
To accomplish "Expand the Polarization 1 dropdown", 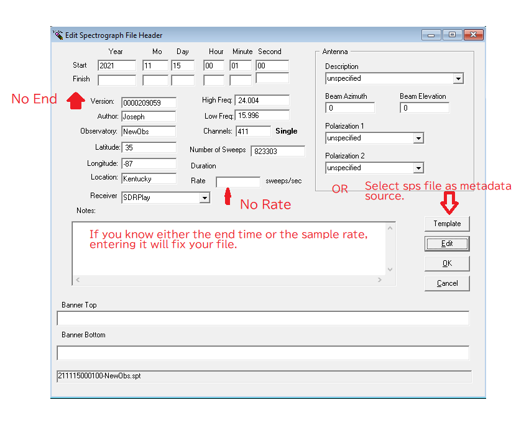I will [x=418, y=138].
